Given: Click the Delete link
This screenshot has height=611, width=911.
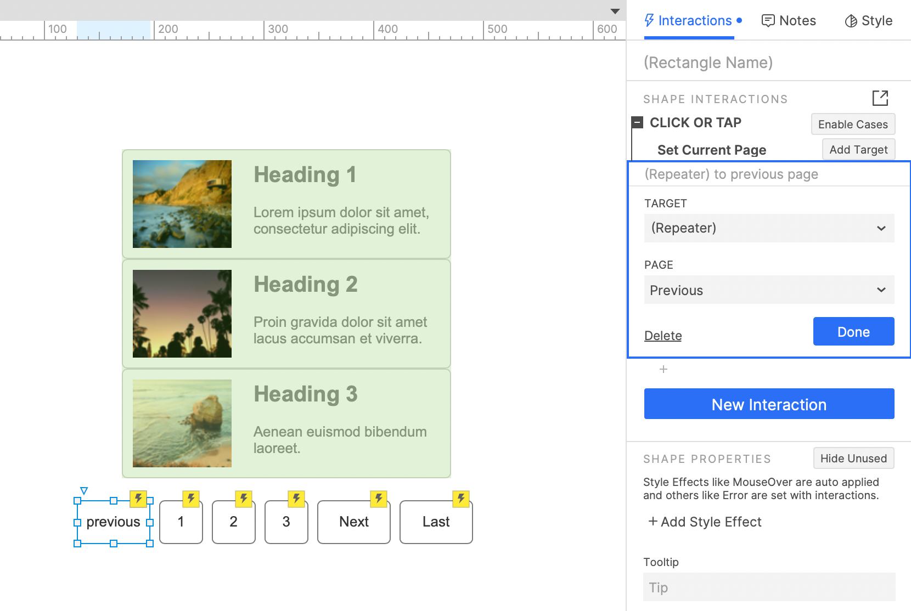Looking at the screenshot, I should pyautogui.click(x=663, y=336).
